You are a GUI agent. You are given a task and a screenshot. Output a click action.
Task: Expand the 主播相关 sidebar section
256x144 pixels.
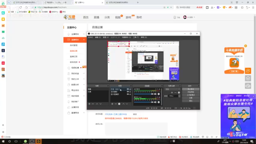pyautogui.click(x=84, y=34)
